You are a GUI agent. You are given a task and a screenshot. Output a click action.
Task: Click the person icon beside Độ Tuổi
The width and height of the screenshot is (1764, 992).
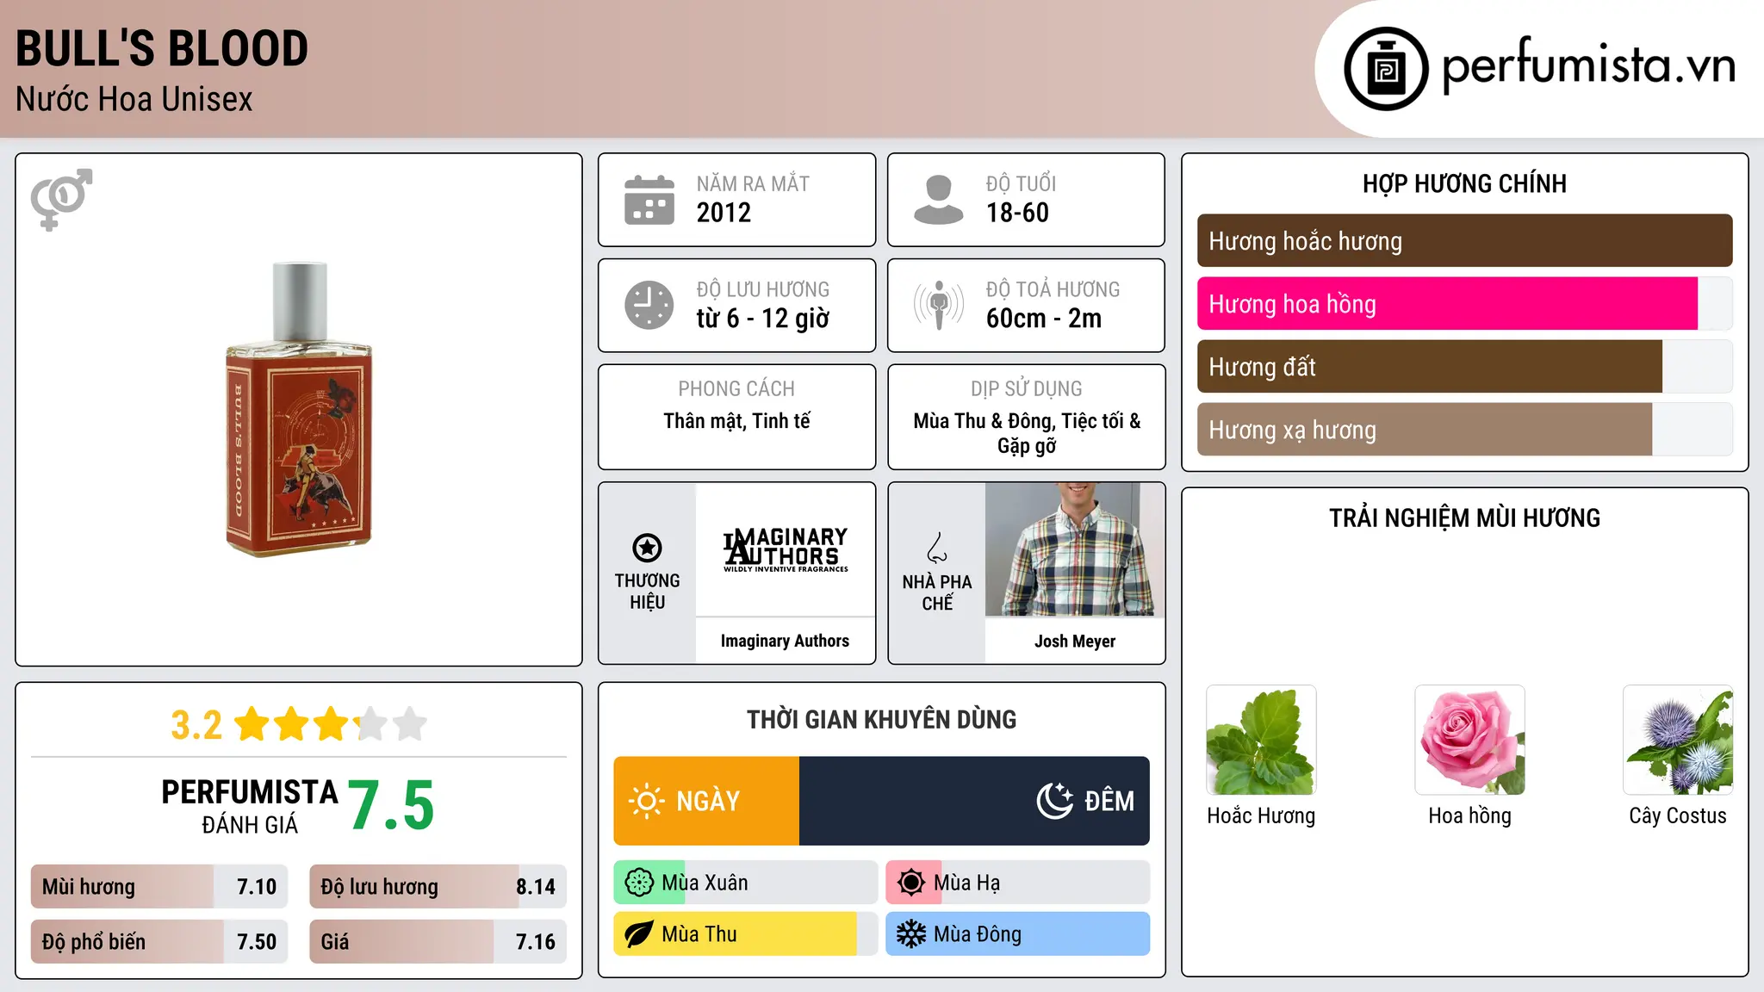coord(938,200)
